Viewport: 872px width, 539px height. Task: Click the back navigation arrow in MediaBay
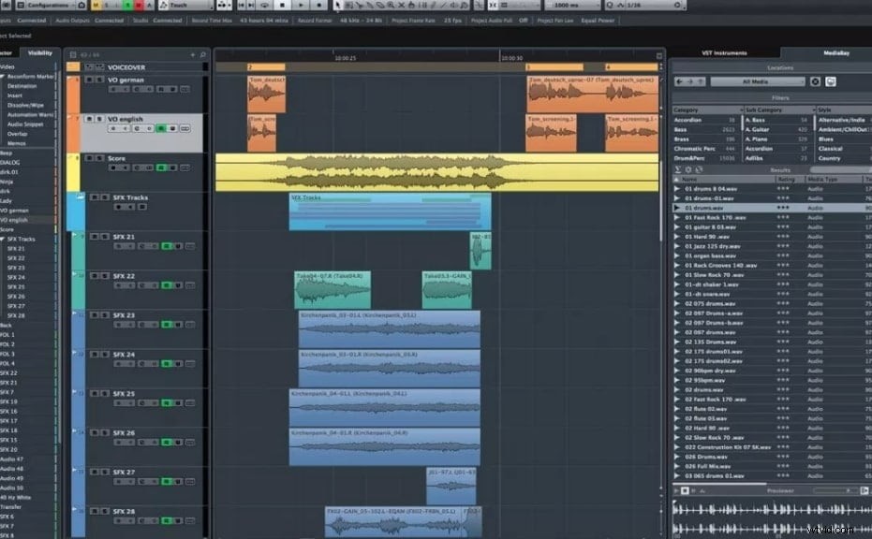(679, 81)
